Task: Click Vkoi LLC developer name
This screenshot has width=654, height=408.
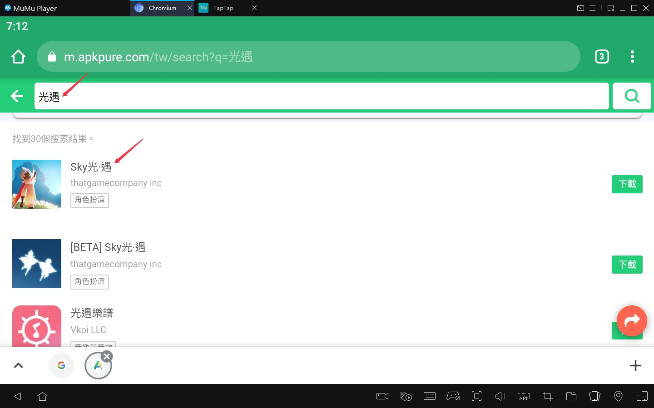Action: pos(88,330)
